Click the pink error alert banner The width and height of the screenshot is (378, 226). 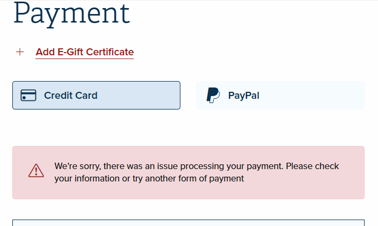[188, 172]
